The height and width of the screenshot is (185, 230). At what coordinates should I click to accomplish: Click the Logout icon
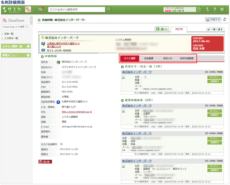tap(199, 9)
